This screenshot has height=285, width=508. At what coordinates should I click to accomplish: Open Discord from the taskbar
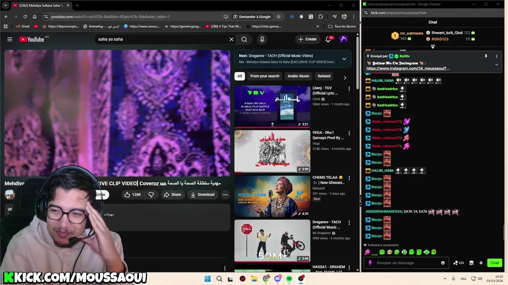click(x=277, y=279)
